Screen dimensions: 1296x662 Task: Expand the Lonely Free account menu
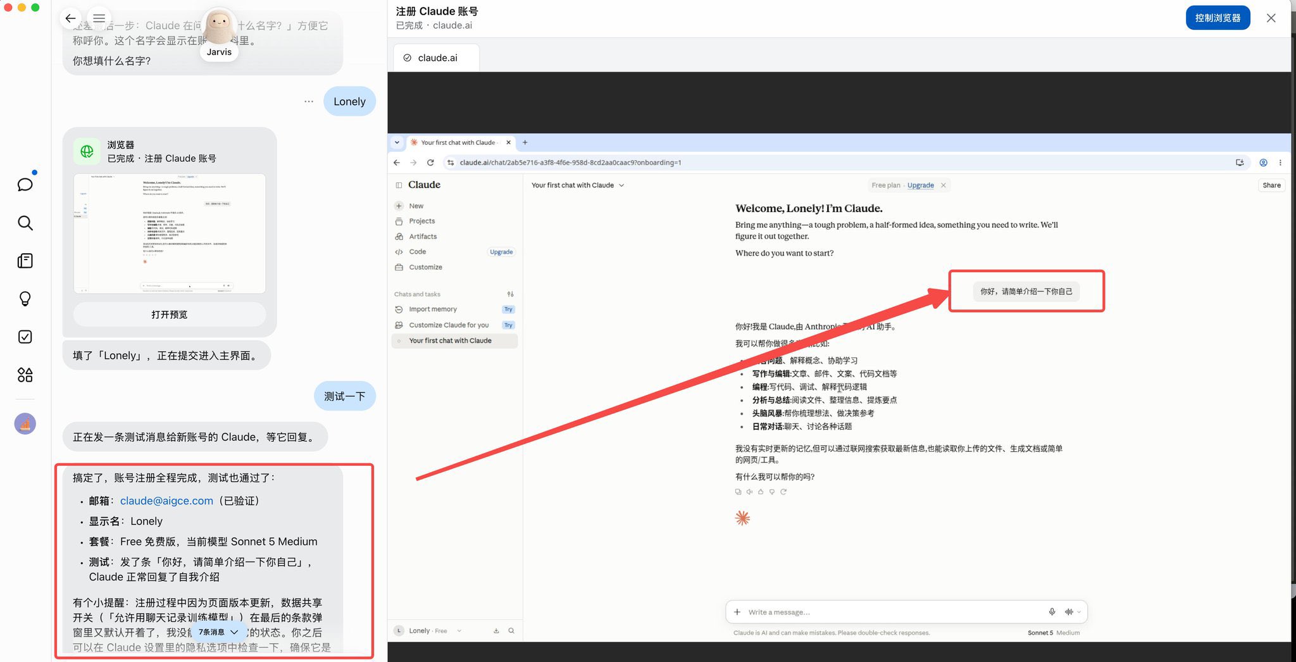tap(428, 631)
